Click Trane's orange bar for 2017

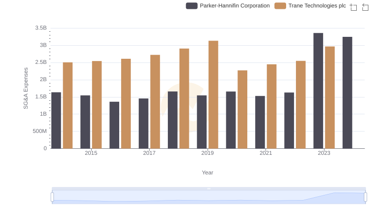[155, 102]
